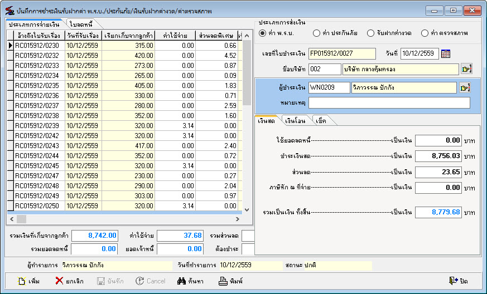Viewport: 487px width, 294px height.
Task: Open the เงินสด payment tab
Action: (267, 121)
